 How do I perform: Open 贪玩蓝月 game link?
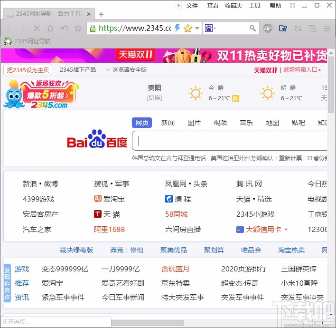click(175, 269)
